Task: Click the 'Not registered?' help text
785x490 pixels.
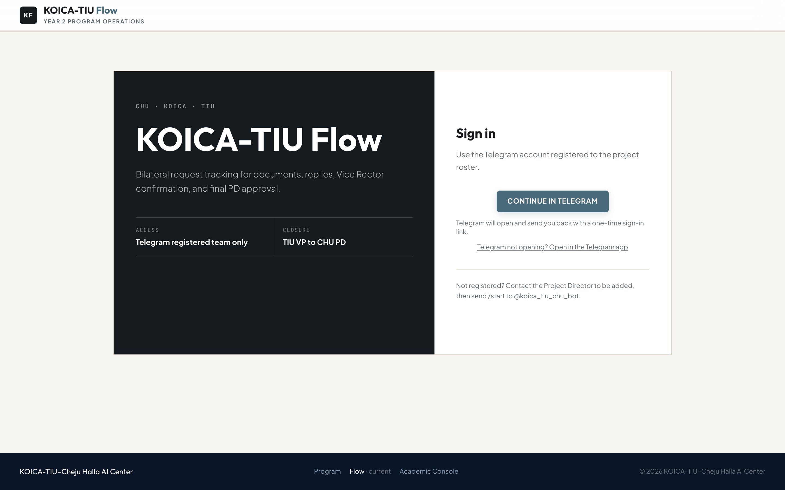Action: click(545, 291)
